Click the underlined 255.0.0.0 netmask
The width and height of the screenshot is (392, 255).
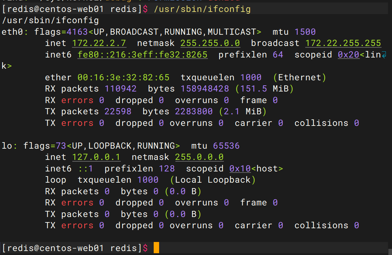coord(199,157)
